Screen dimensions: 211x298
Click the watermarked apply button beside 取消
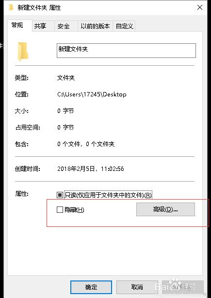(182, 287)
